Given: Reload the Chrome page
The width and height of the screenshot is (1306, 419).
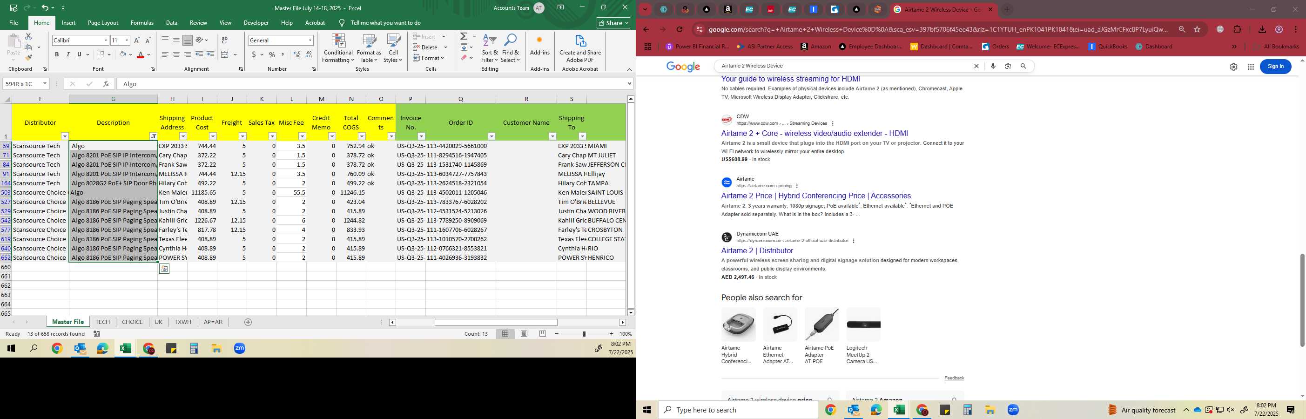Looking at the screenshot, I should 680,29.
